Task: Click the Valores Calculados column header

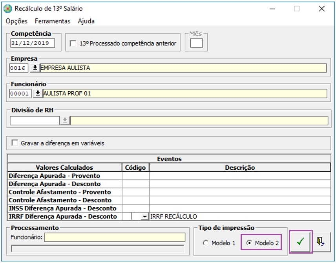Action: tap(65, 167)
